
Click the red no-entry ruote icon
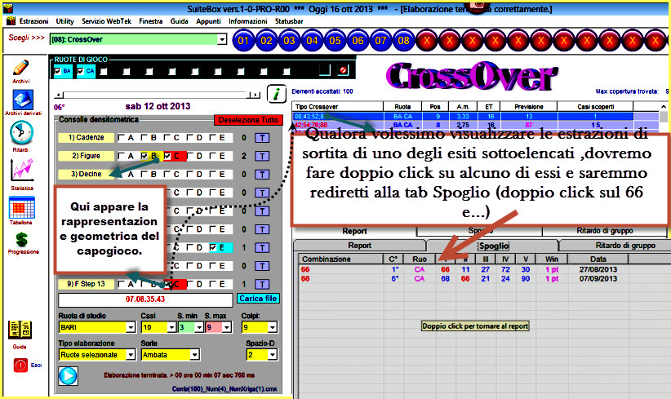(x=343, y=70)
